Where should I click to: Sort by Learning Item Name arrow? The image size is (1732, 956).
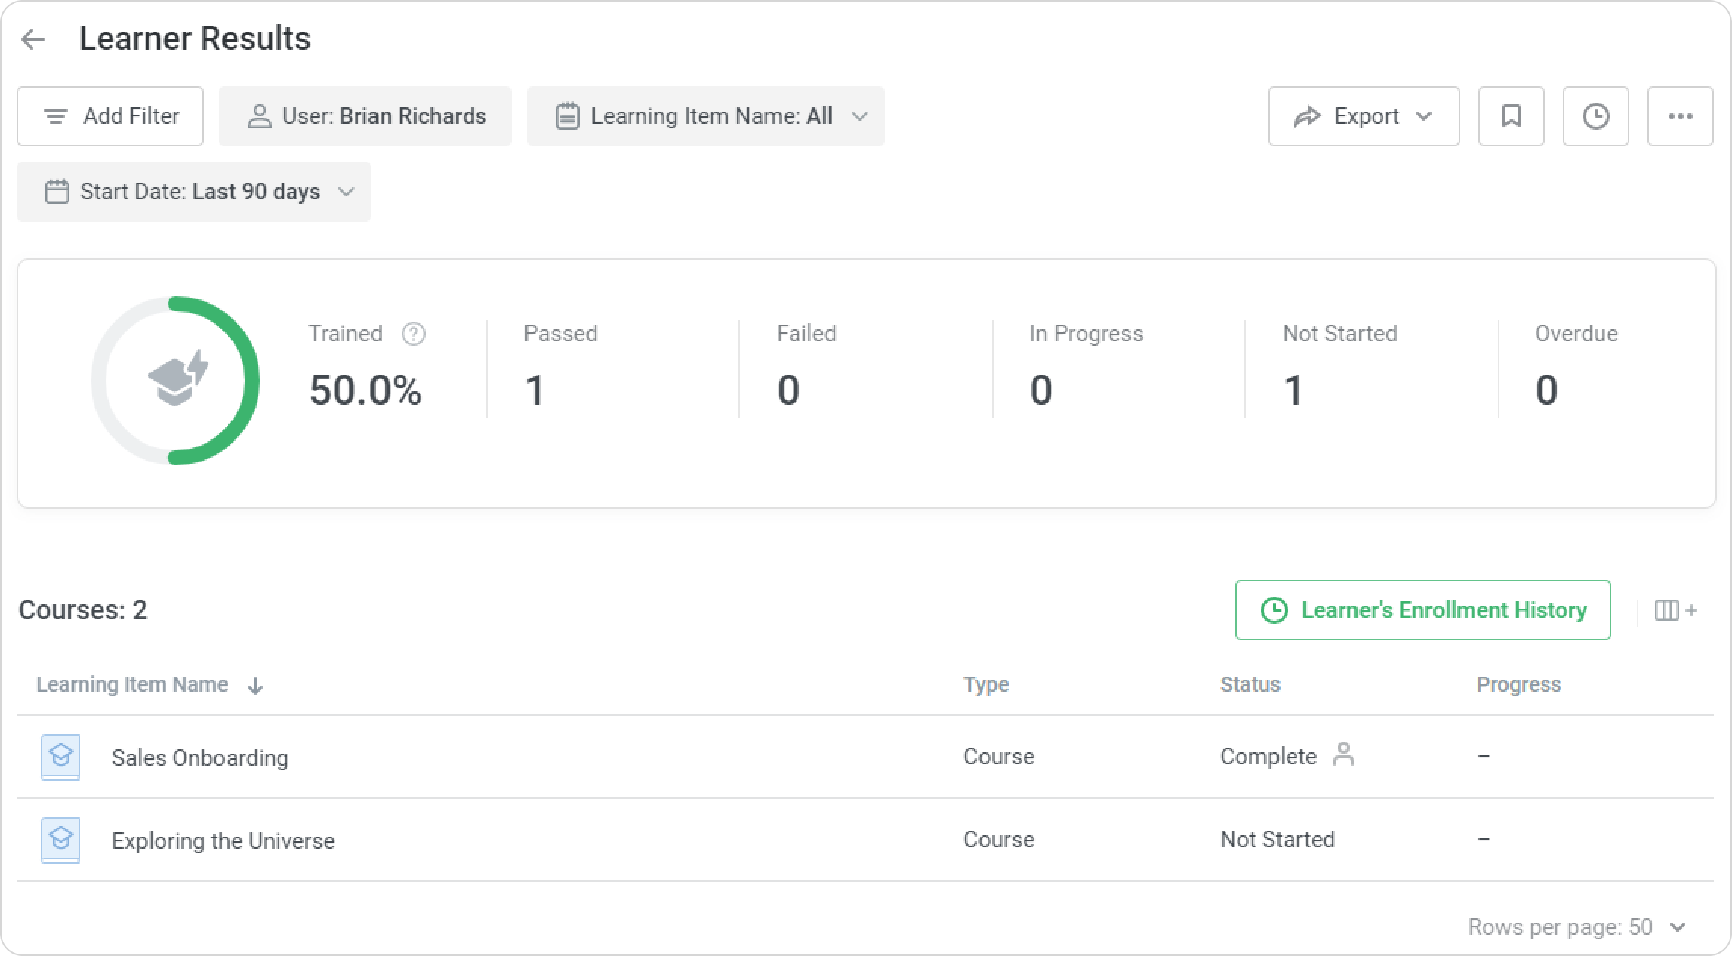tap(255, 686)
